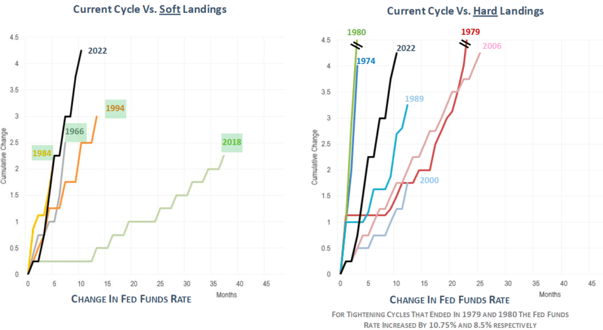Click the orange 1994 series label
Image resolution: width=603 pixels, height=330 pixels.
click(115, 108)
